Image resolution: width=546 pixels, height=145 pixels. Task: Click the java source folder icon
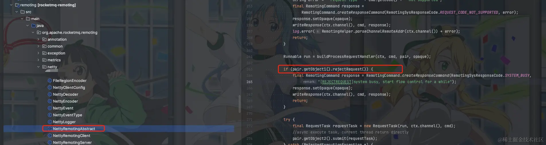34,26
